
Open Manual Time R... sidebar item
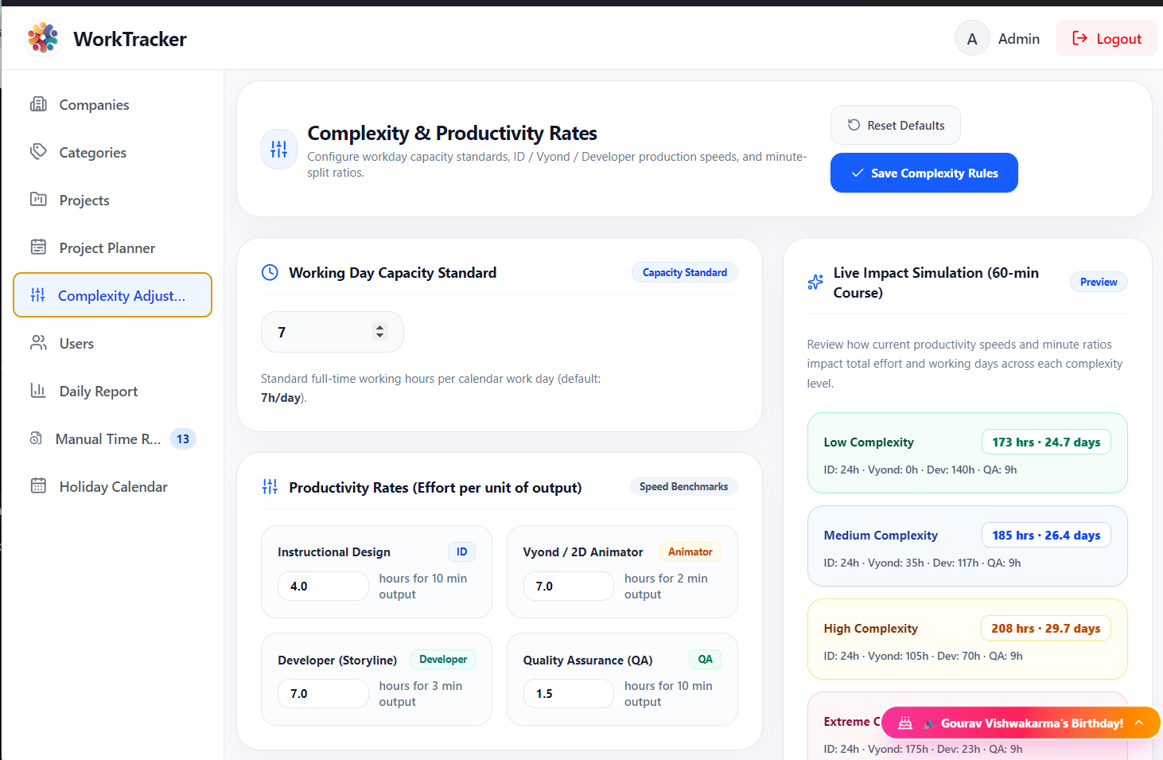[x=112, y=438]
